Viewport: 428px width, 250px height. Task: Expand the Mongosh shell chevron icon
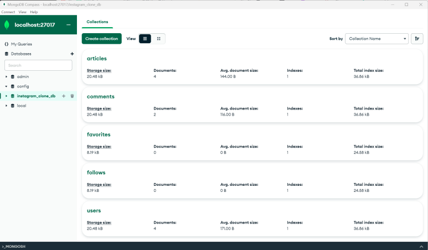[421, 247]
